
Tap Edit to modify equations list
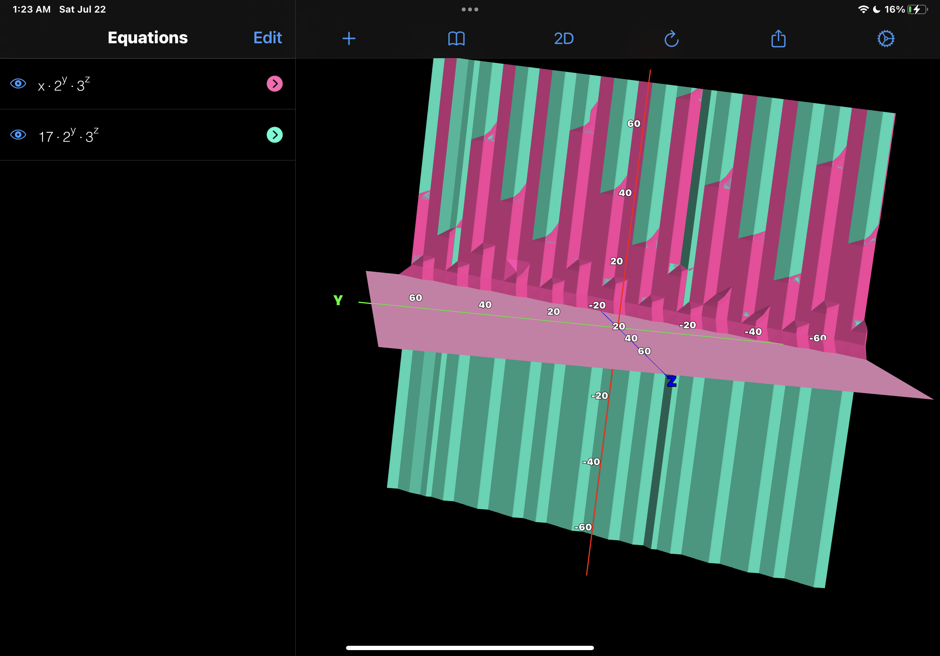click(x=267, y=38)
